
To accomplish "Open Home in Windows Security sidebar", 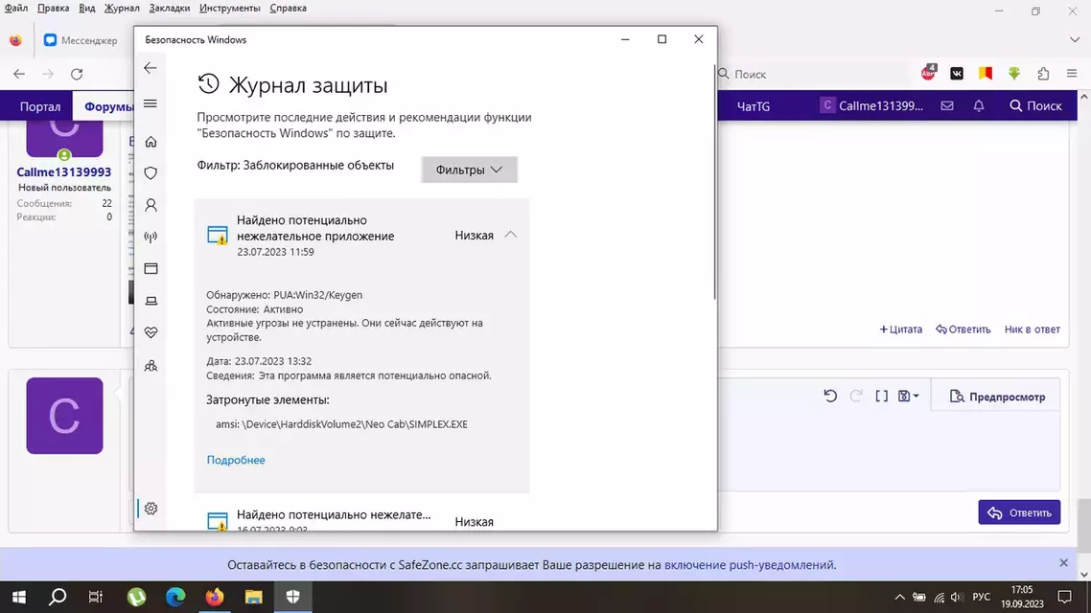I will [x=151, y=142].
